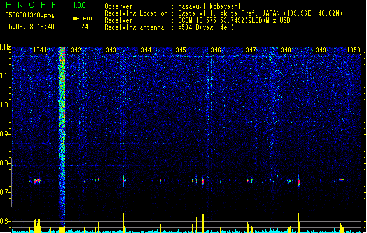
Task: Click the Receiving antenna label
Action: pos(134,27)
